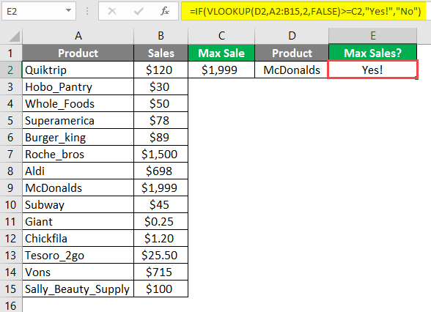Click the Cancel (X) formula bar icon

pyautogui.click(x=112, y=11)
